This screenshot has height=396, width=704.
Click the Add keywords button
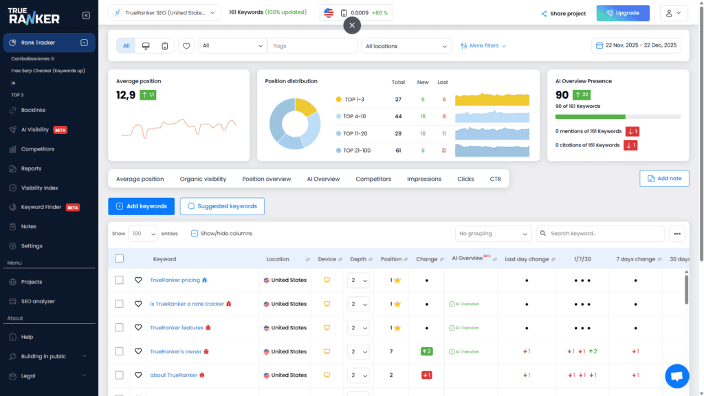tap(141, 206)
